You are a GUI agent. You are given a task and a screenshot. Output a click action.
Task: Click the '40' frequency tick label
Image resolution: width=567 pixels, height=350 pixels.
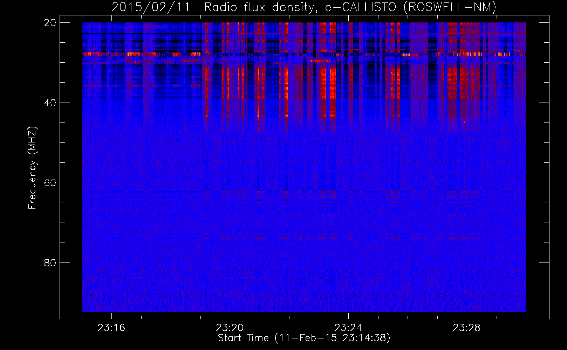tap(50, 103)
